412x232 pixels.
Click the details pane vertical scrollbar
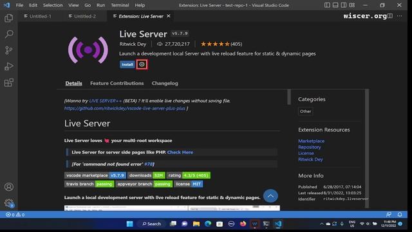(x=289, y=97)
